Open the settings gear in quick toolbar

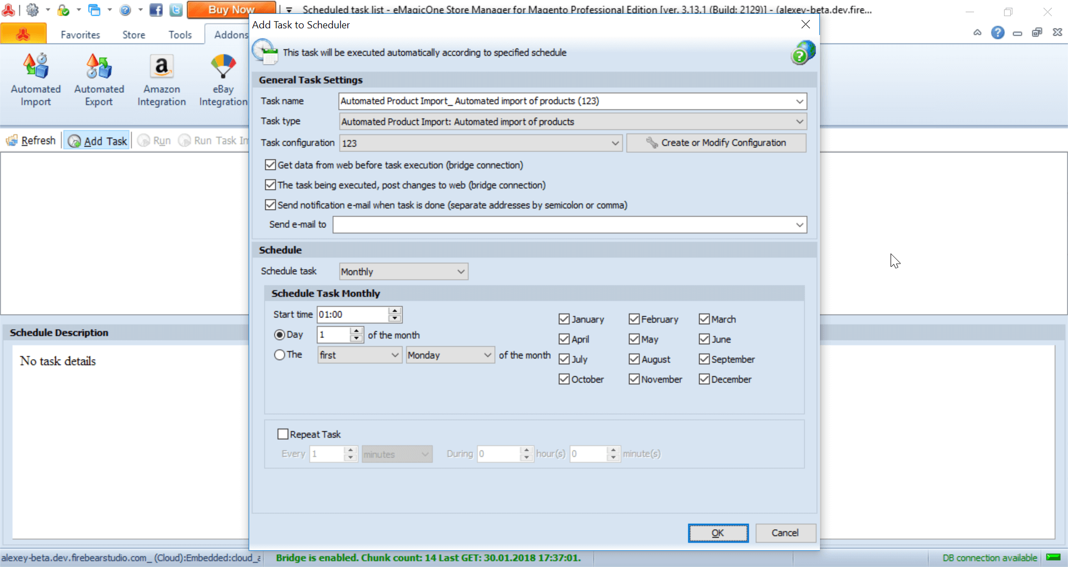[32, 9]
